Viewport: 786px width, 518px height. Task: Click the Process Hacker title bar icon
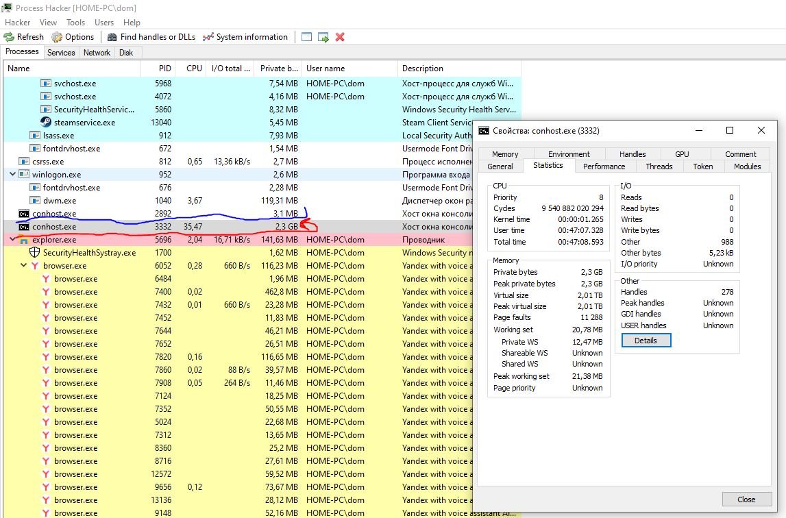pyautogui.click(x=9, y=8)
